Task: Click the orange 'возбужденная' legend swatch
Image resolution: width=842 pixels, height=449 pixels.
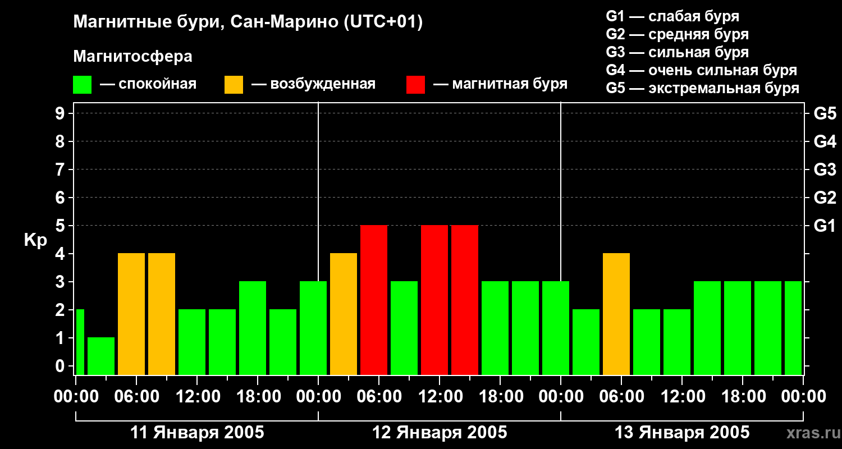Action: click(234, 85)
